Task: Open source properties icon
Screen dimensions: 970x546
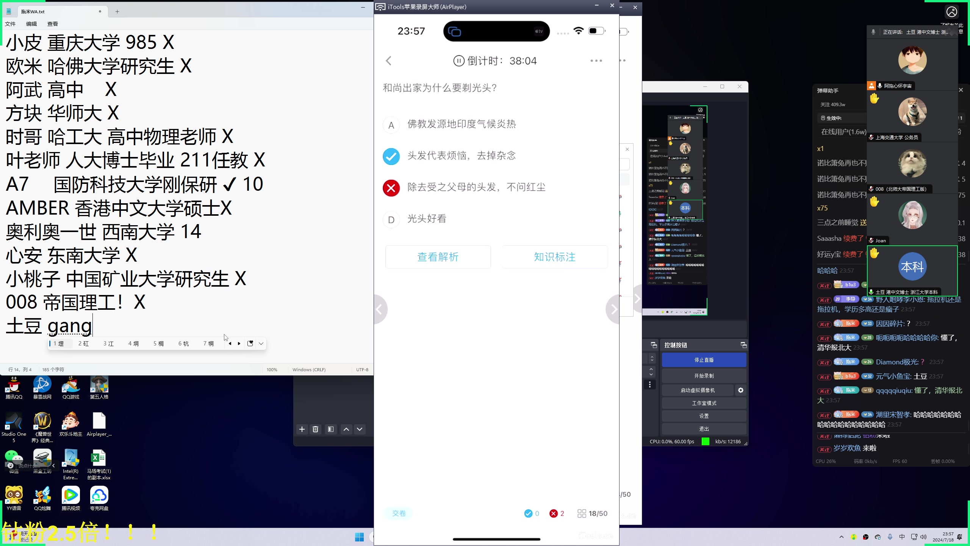Action: [x=331, y=429]
